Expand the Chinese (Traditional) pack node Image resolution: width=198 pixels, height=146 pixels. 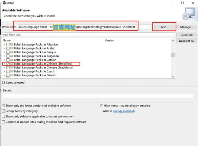click(4, 68)
